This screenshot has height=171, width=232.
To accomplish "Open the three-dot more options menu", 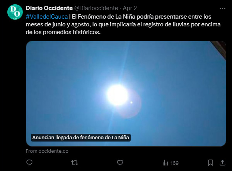I will pyautogui.click(x=222, y=9).
